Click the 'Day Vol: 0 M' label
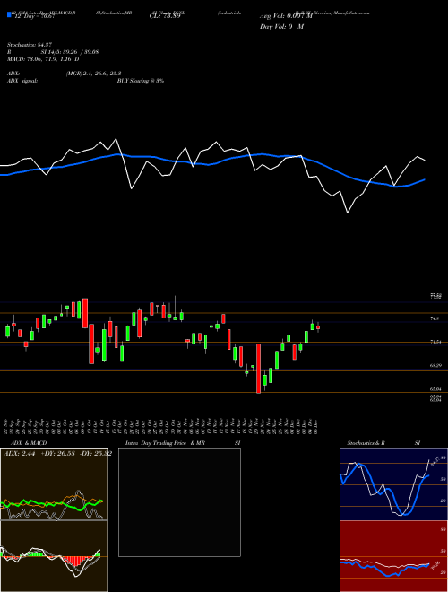The image size is (448, 592). click(x=281, y=26)
